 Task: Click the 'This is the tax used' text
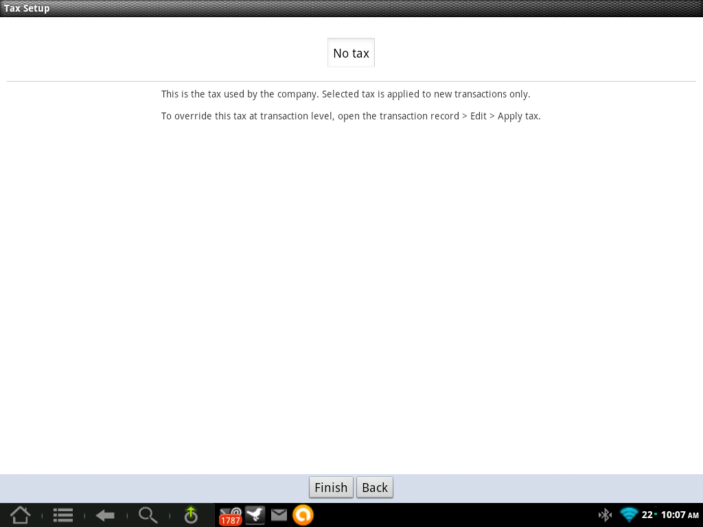[x=346, y=94]
